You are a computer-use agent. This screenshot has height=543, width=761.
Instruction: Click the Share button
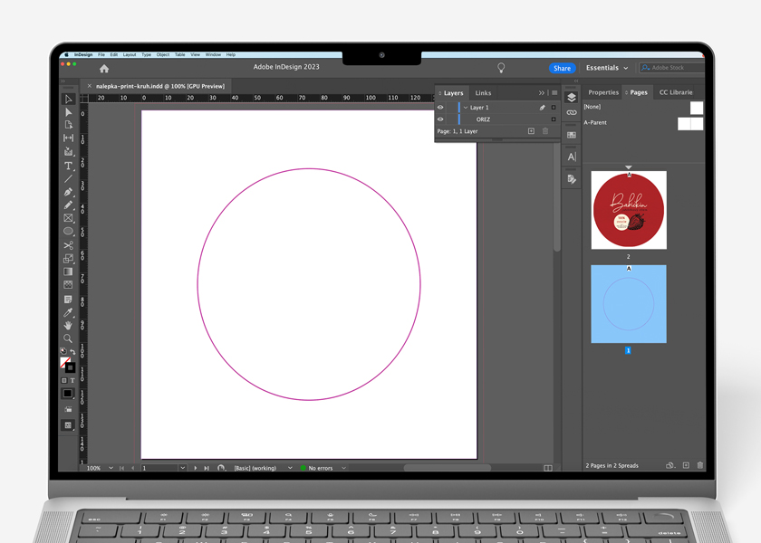(x=562, y=68)
